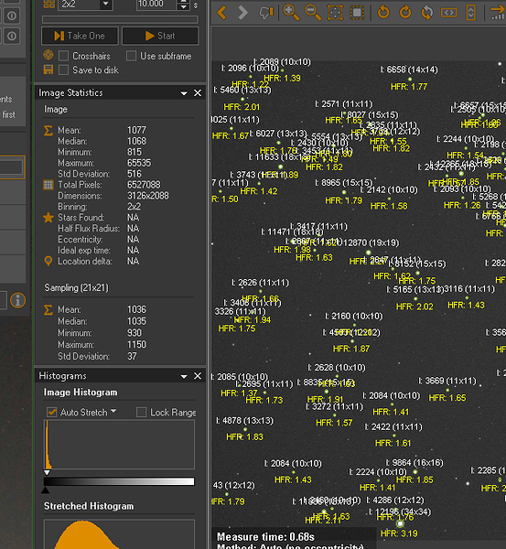The image size is (506, 549).
Task: Click the Image Histogram chart area
Action: pos(119,445)
